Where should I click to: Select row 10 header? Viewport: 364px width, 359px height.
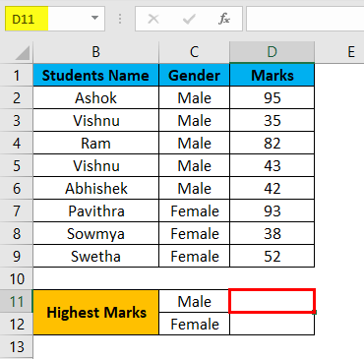17,278
